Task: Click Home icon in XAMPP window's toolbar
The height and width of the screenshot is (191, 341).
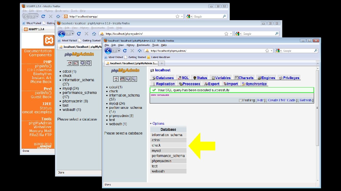Action: point(58,16)
